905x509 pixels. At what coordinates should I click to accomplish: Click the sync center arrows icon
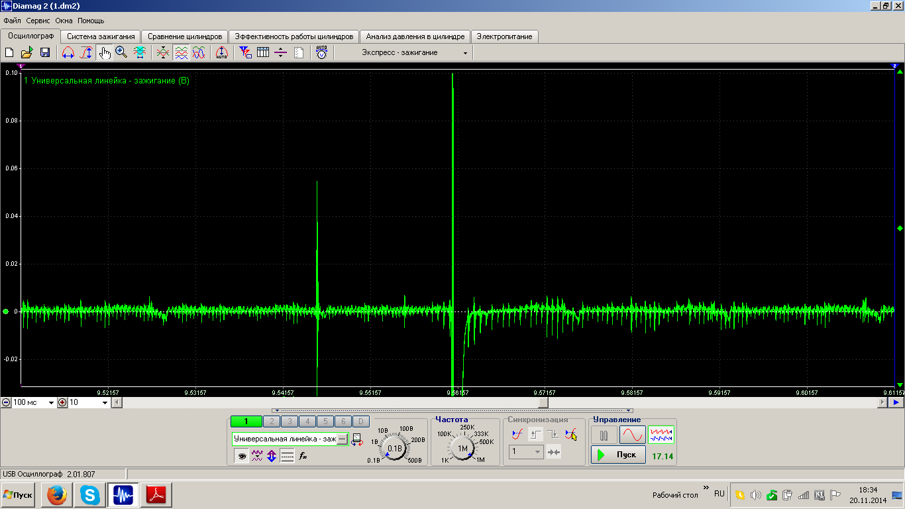tap(554, 452)
